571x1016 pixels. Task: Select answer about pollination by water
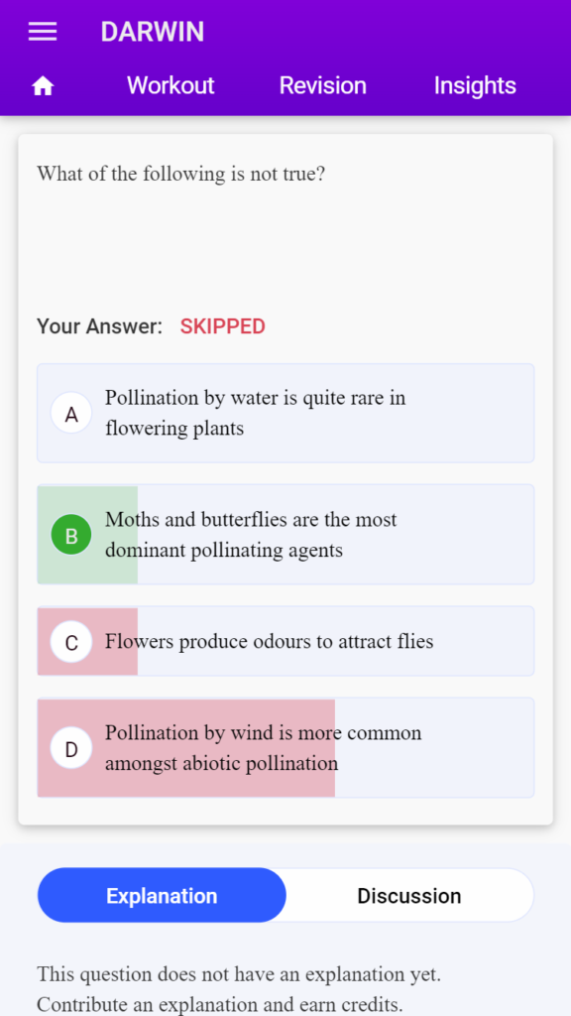(x=285, y=414)
